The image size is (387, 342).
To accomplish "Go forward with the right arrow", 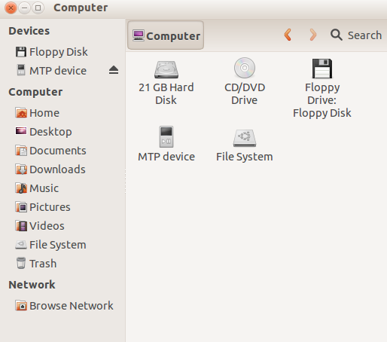I will coord(313,35).
